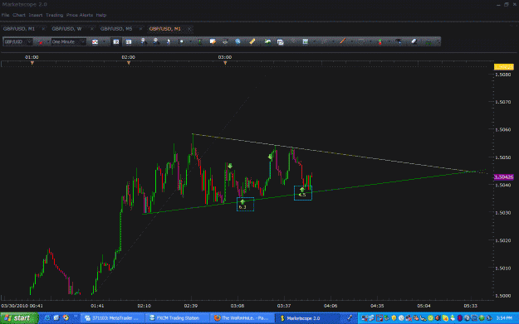519x324 pixels.
Task: Expand the arrow next to the crosshair icon
Action: point(190,41)
